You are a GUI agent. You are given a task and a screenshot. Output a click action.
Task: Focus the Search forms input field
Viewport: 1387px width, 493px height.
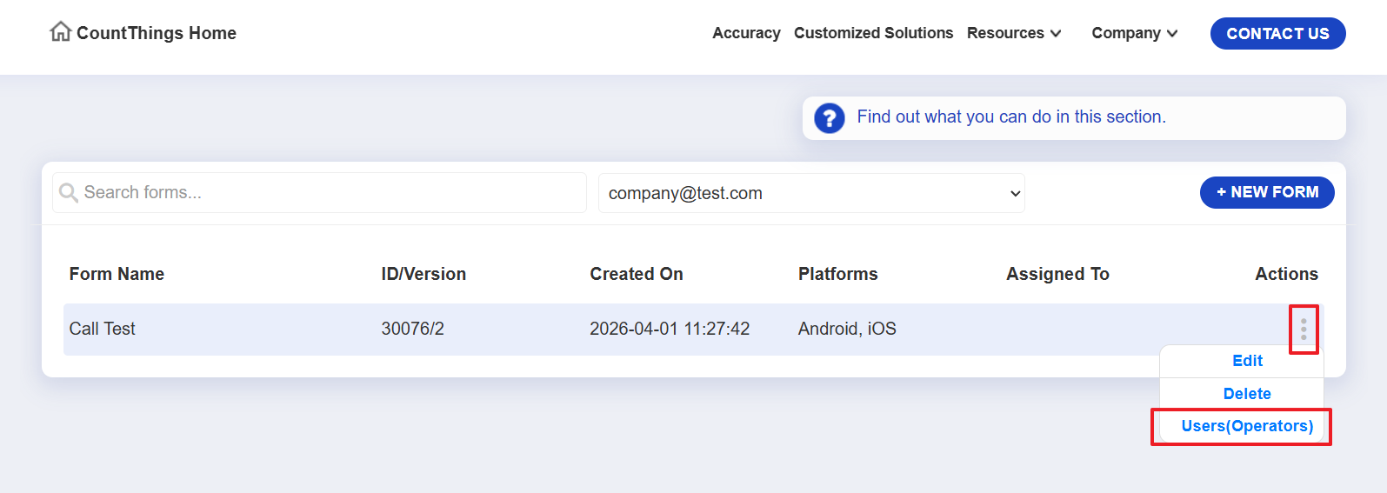pos(330,193)
